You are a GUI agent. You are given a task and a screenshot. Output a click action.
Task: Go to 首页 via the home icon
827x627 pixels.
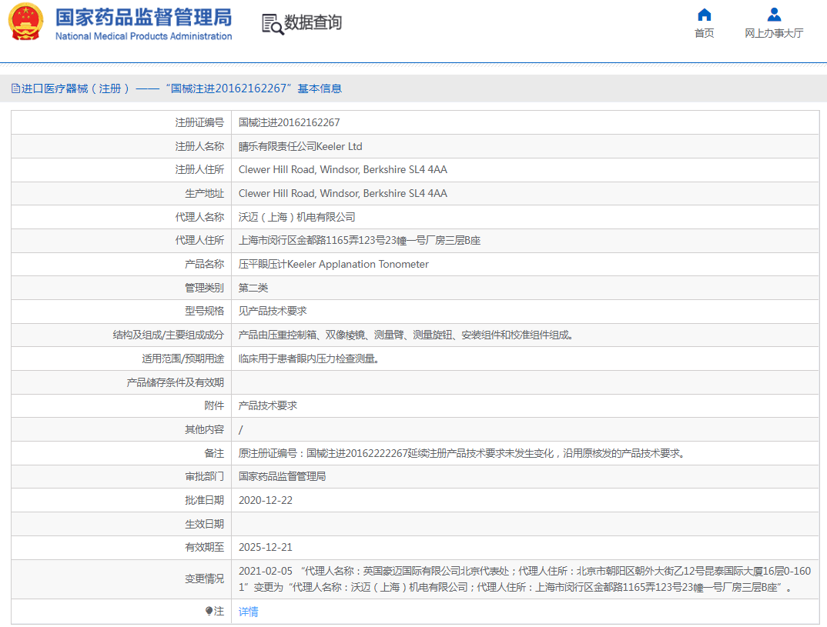click(x=704, y=14)
